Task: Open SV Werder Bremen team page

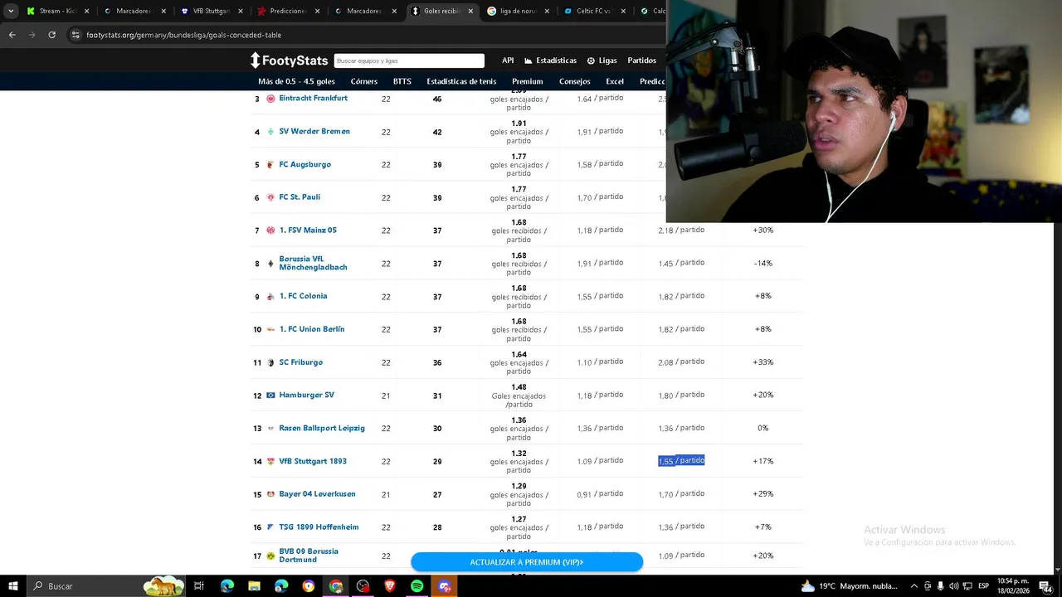Action: pos(314,131)
